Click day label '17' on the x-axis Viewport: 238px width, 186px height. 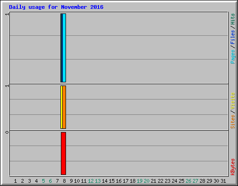(126, 181)
